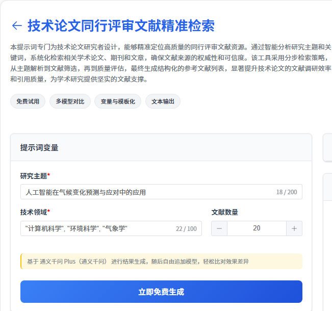
Task: Click the 研究主题 field label
Action: 34,176
